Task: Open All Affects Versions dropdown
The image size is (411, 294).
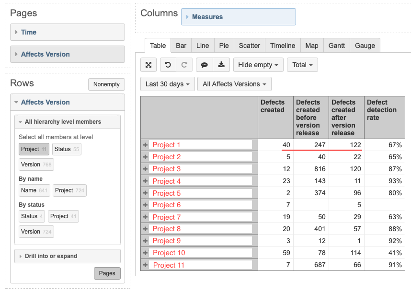Action: tap(234, 84)
